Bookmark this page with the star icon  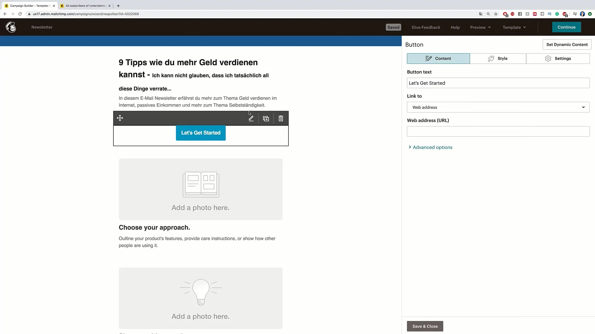(496, 14)
